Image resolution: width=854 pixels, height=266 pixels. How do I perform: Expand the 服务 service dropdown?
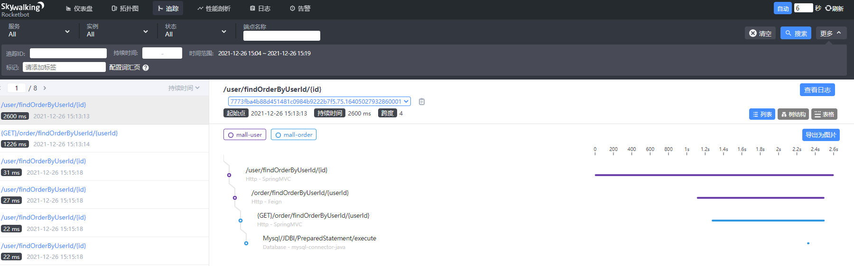(x=39, y=30)
